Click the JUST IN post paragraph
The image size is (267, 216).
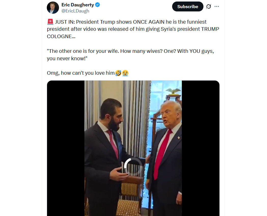point(133,29)
